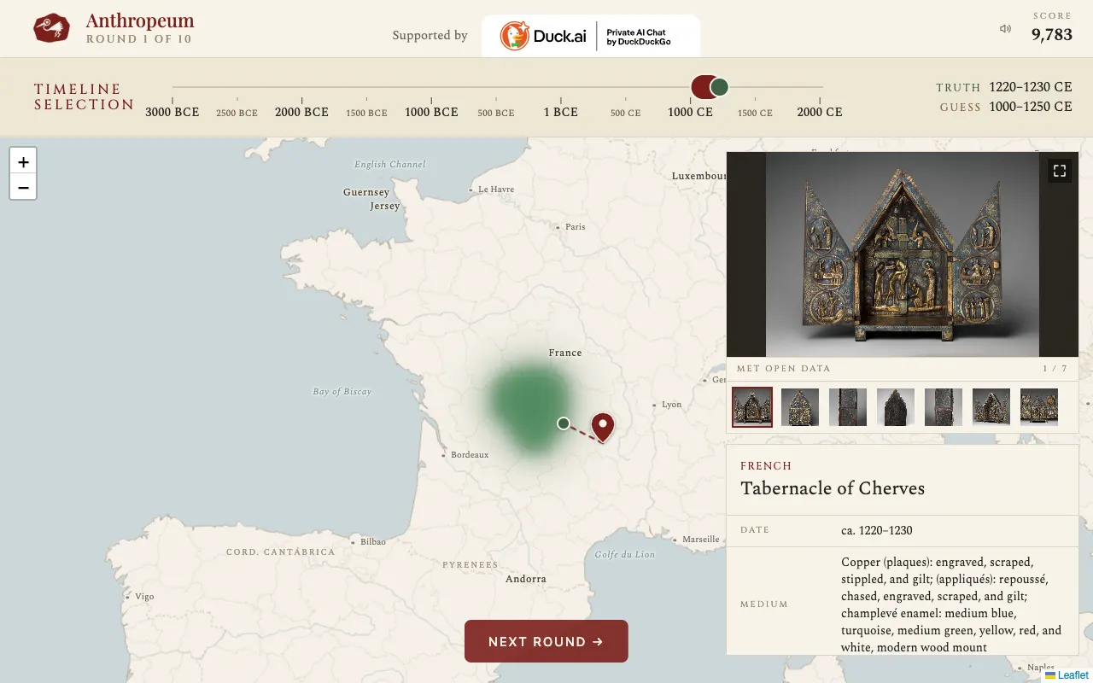
Task: Click the Guess value "1000–1250 CE"
Action: pyautogui.click(x=1031, y=107)
